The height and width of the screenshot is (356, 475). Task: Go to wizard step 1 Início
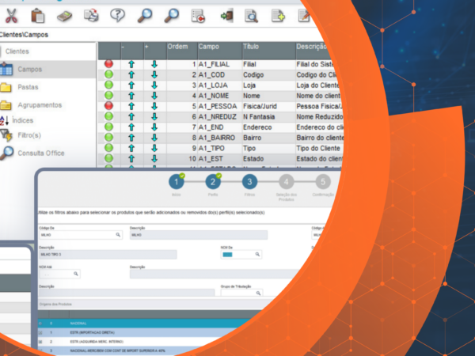[177, 182]
